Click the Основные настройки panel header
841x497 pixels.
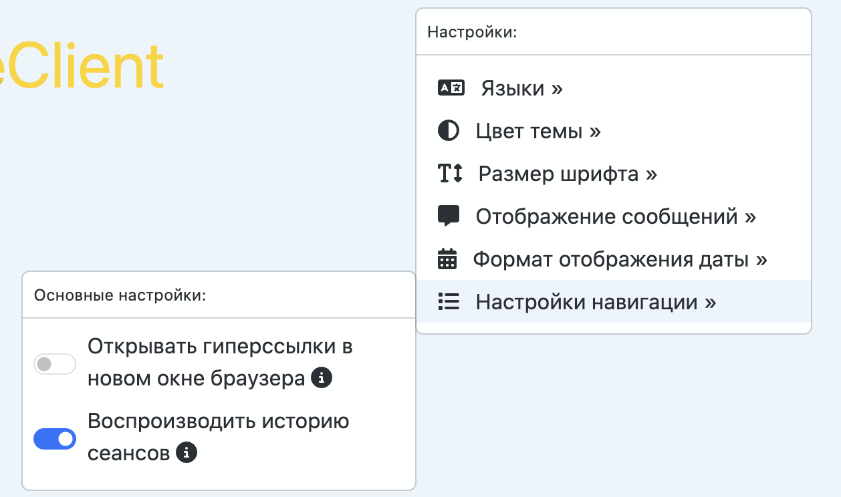click(x=120, y=295)
